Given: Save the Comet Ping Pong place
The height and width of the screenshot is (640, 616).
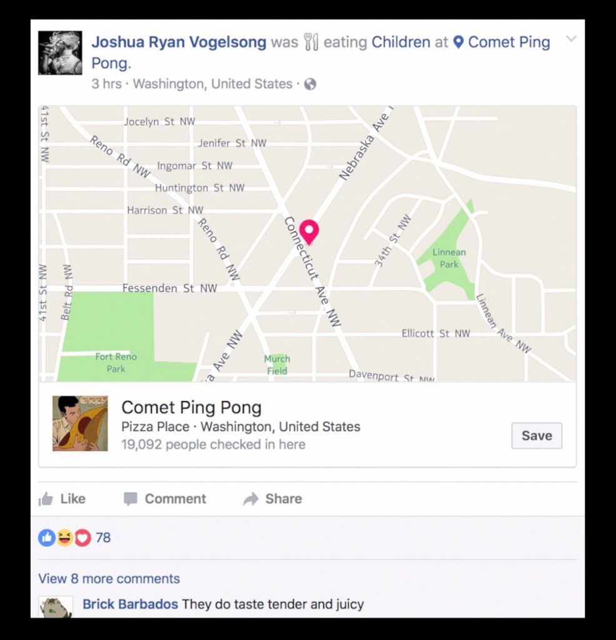Looking at the screenshot, I should (x=537, y=436).
